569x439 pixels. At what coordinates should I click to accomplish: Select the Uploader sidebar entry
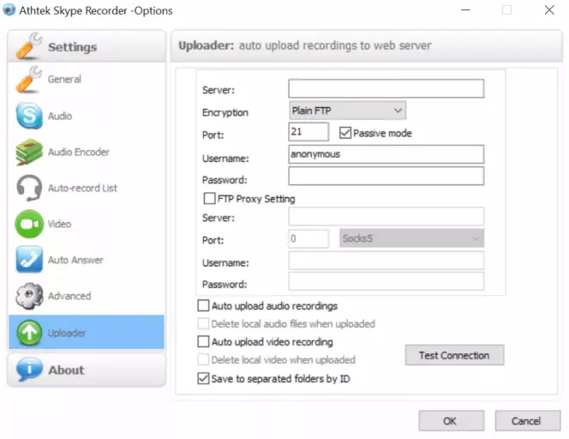[x=87, y=332]
